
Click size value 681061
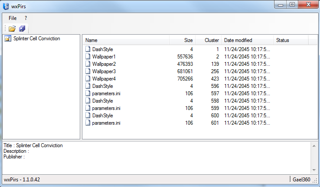point(185,71)
